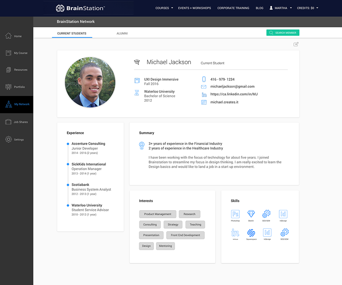This screenshot has width=342, height=285.
Task: Open Events + Workshops menu item
Action: coord(194,8)
